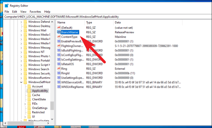The image size is (212, 128).
Task: Expand the UI subkey
Action: click(25, 117)
